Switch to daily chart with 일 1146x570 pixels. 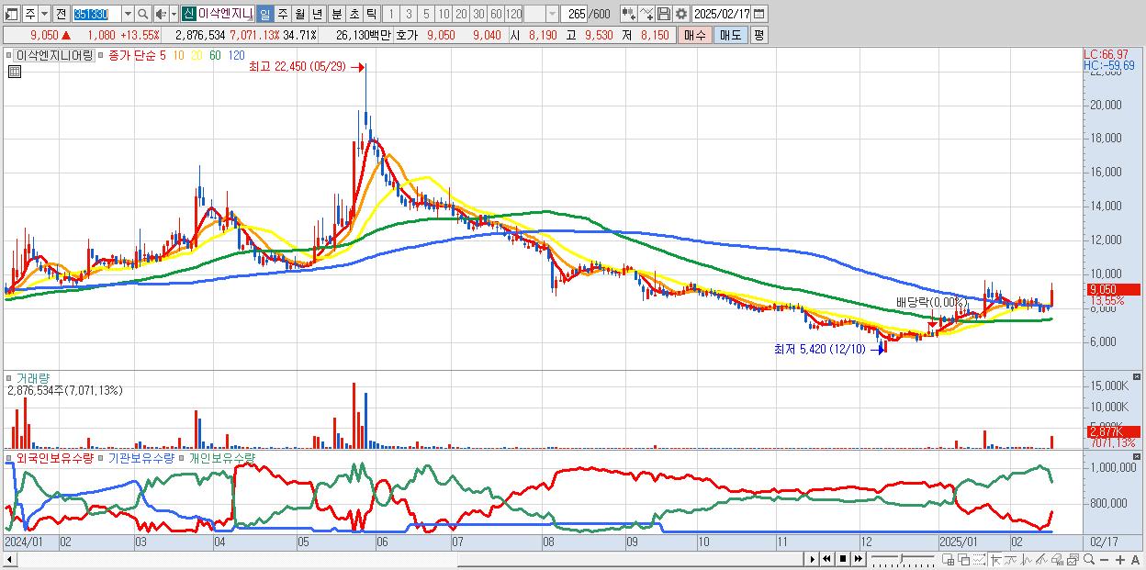pos(264,14)
